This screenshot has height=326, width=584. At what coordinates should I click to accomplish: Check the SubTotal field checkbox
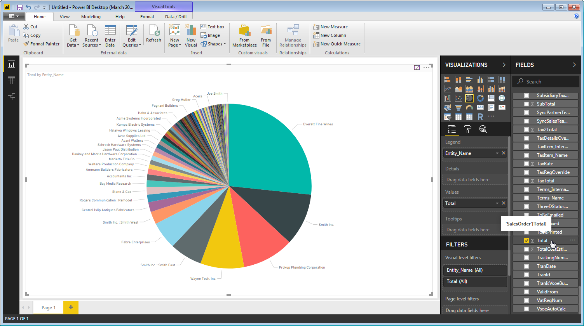point(526,104)
